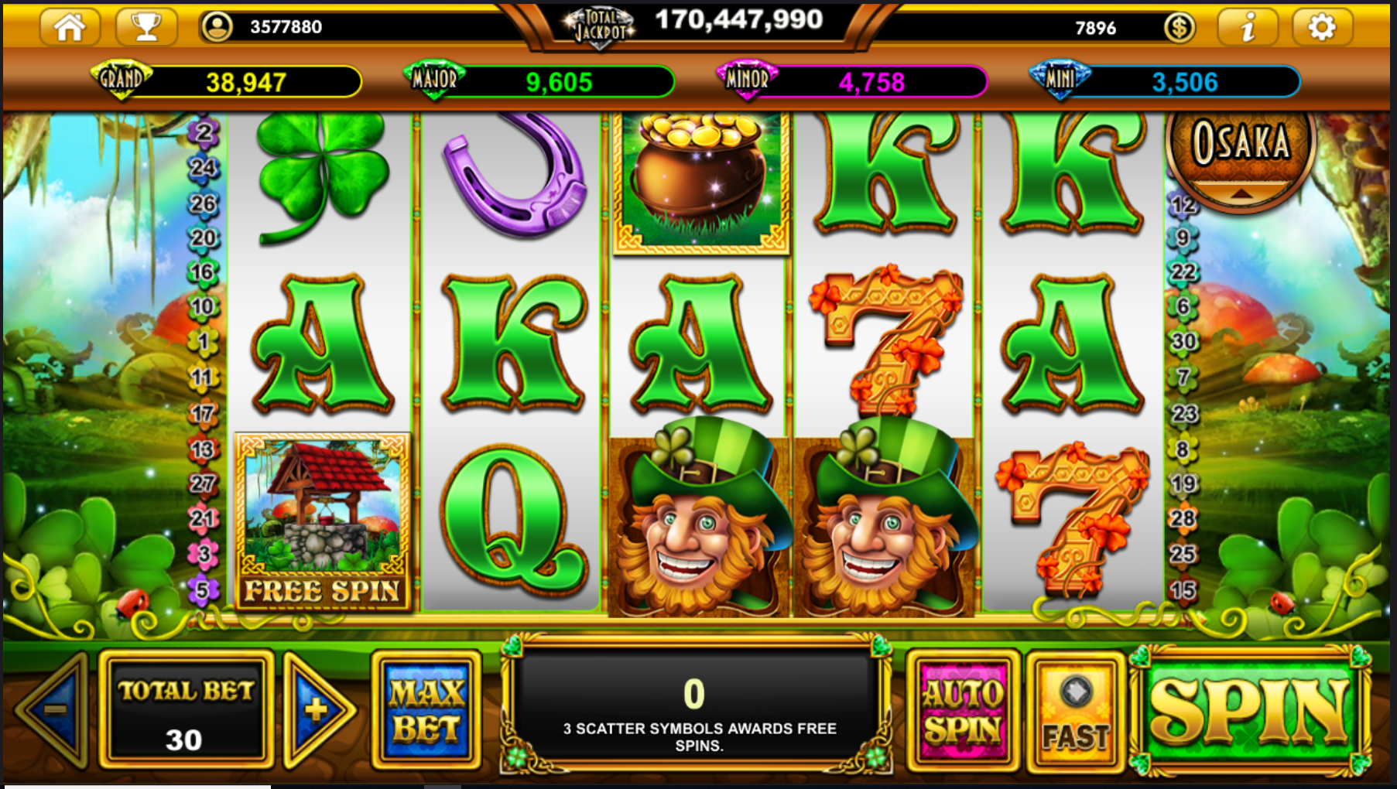The width and height of the screenshot is (1397, 789).
Task: Open the settings gear icon
Action: [1322, 28]
